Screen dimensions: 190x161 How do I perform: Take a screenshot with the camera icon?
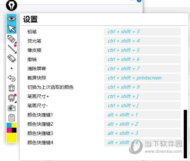(12, 108)
